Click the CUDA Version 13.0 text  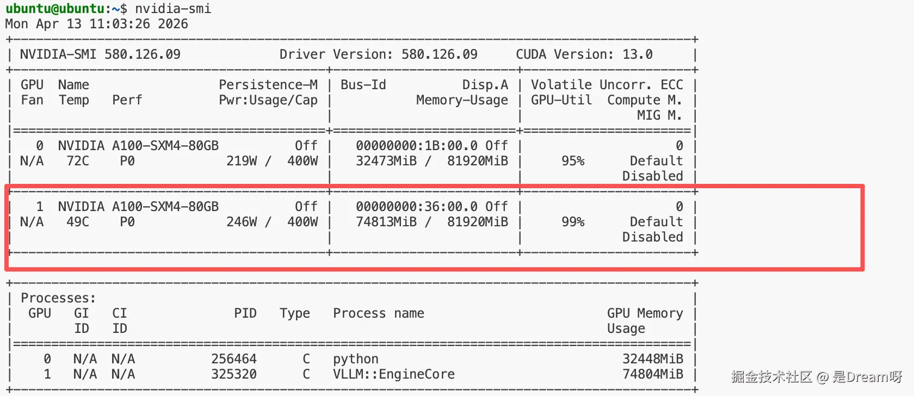pos(584,54)
